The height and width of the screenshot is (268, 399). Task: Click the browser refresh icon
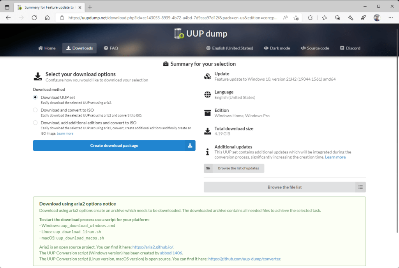pyautogui.click(x=34, y=18)
